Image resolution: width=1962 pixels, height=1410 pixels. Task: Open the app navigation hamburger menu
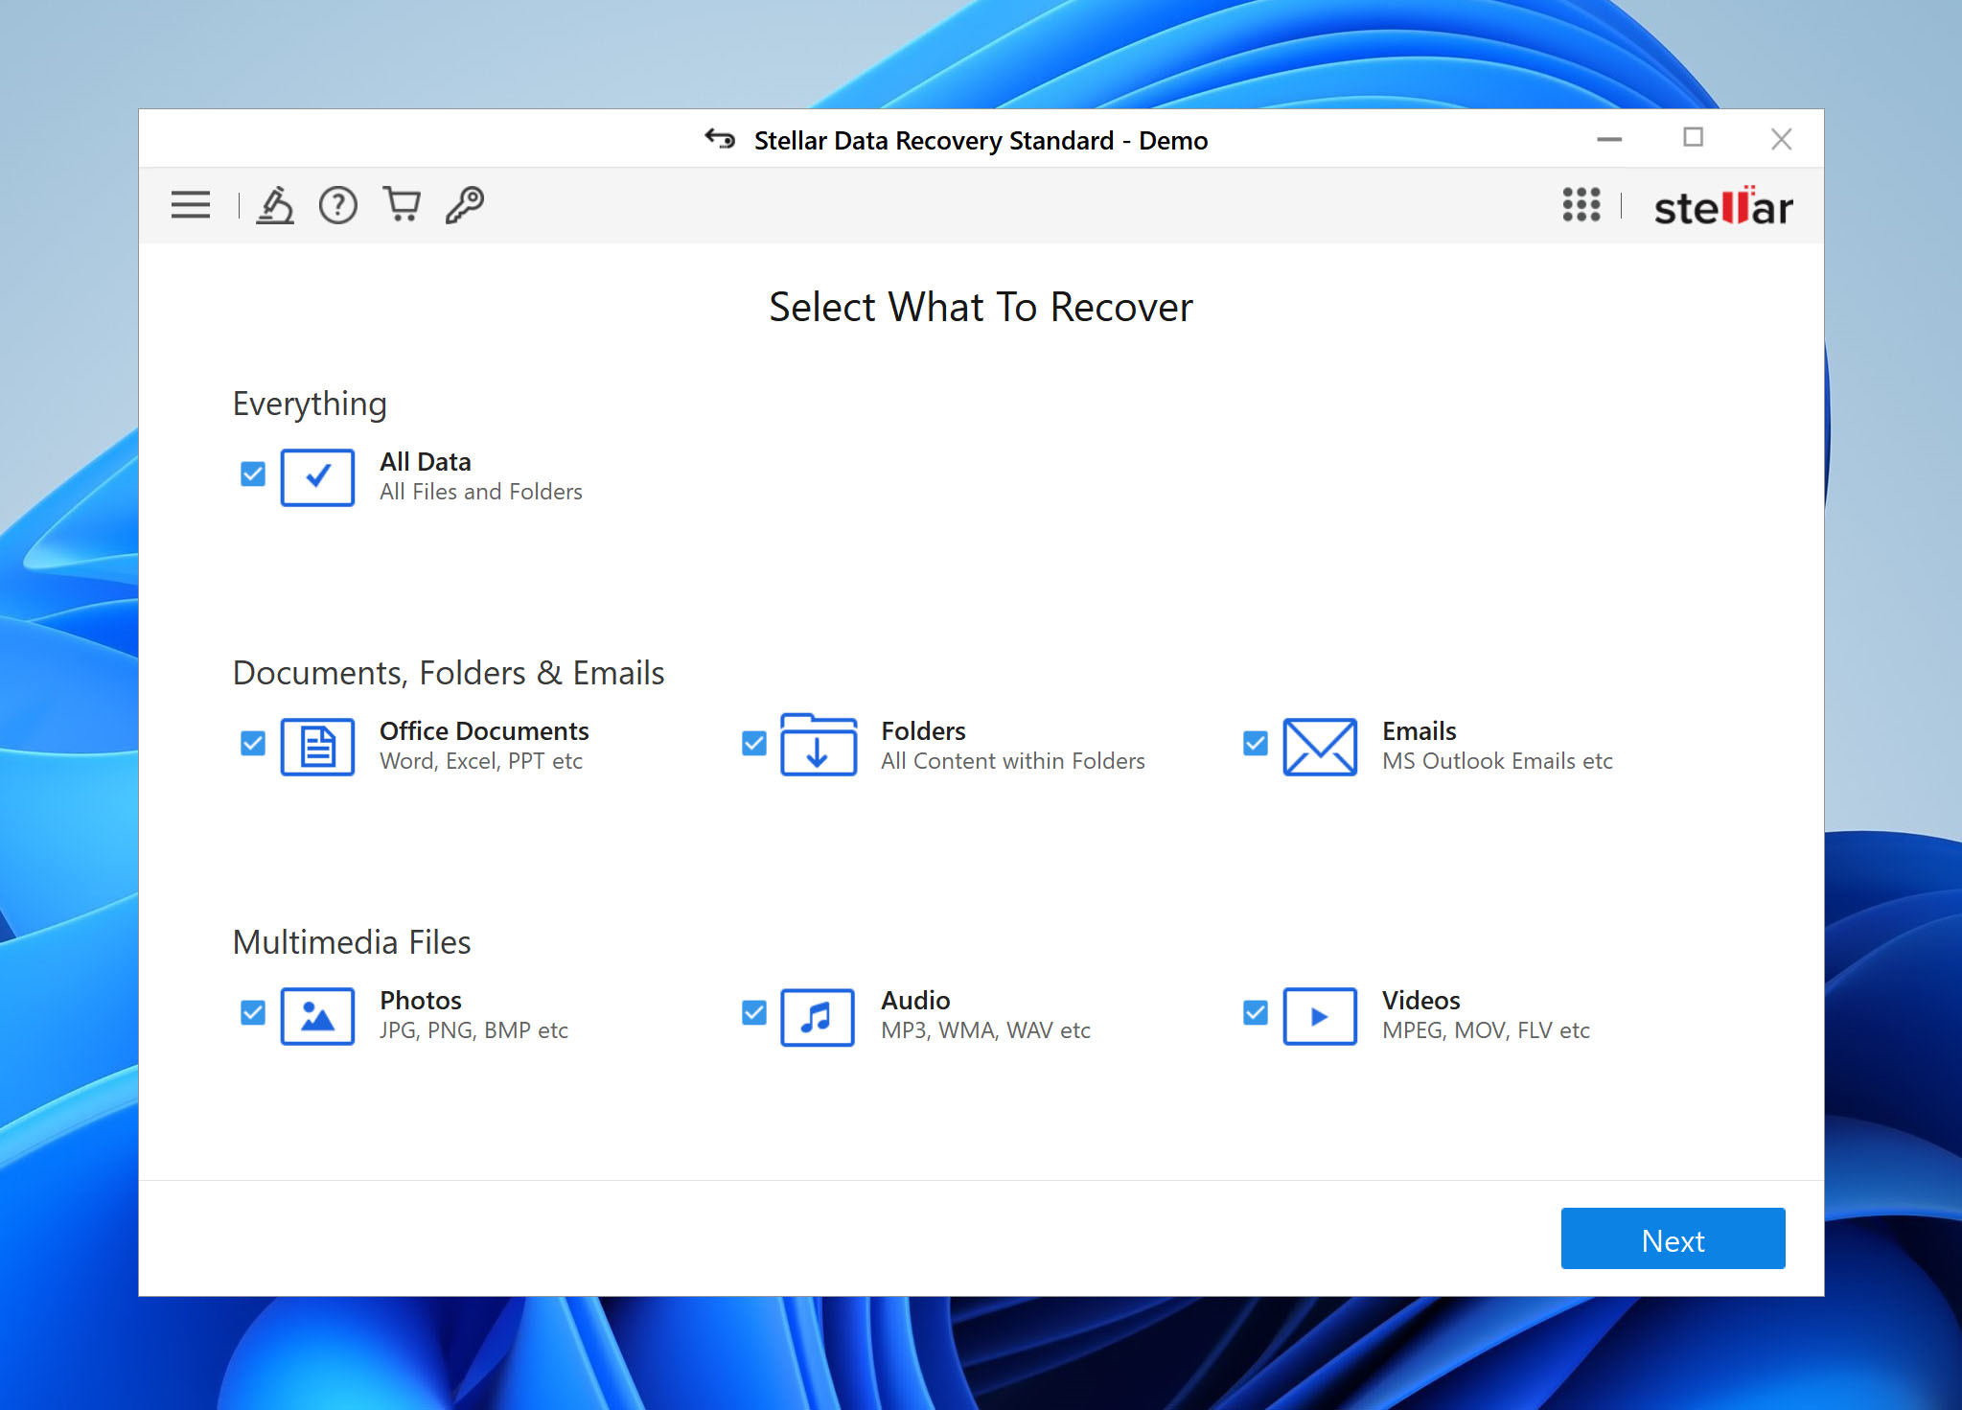191,204
